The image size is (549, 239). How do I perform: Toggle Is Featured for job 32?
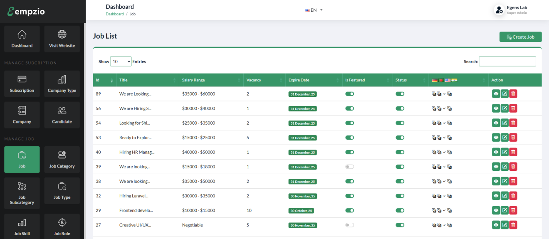[x=350, y=196]
